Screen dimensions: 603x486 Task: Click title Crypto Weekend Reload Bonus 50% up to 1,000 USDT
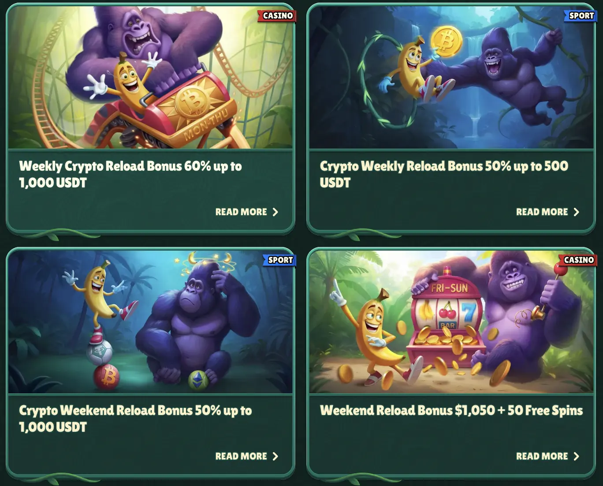pos(135,419)
